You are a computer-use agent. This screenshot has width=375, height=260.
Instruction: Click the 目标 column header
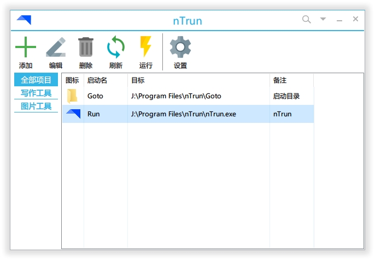(198, 80)
